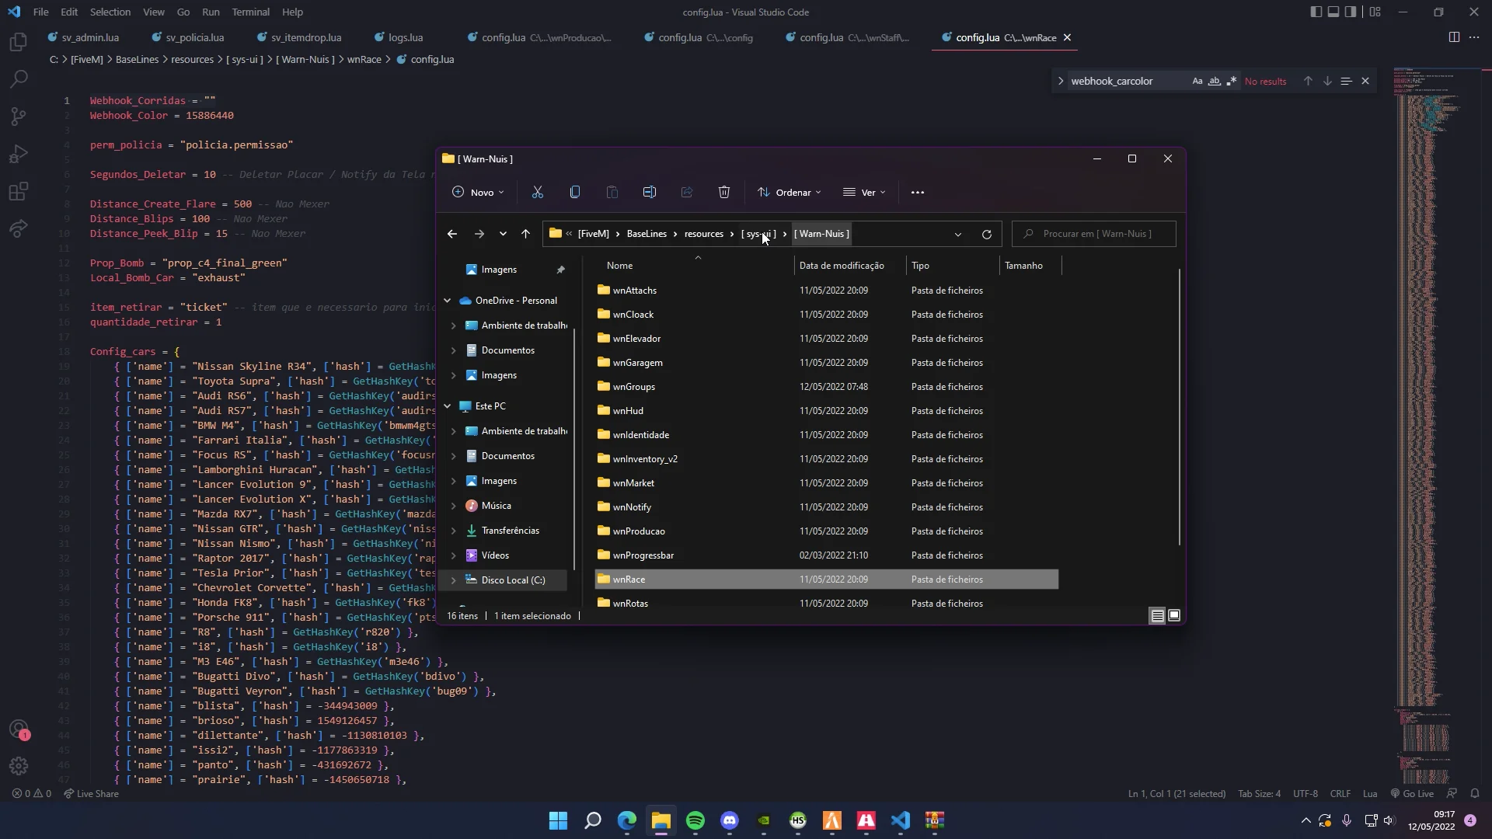Click the Copy icon in File Explorer toolbar
This screenshot has width=1492, height=839.
coord(574,192)
